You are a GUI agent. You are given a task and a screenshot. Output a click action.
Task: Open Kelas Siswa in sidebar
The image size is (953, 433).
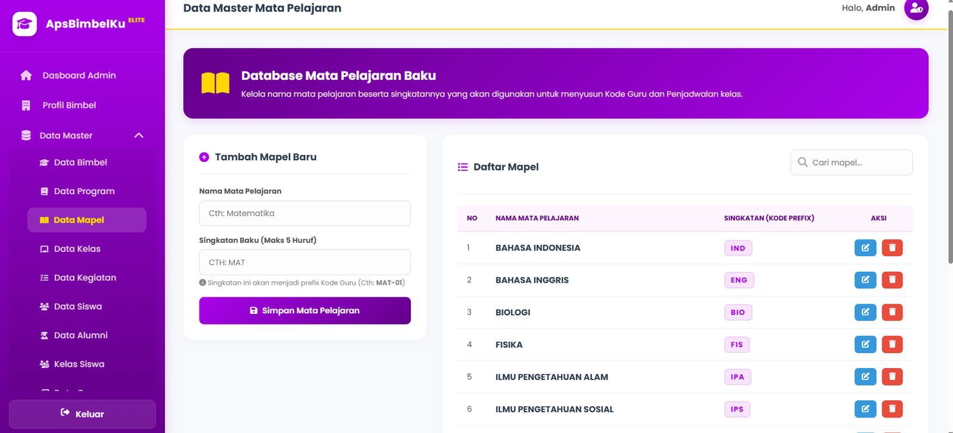[x=87, y=364]
